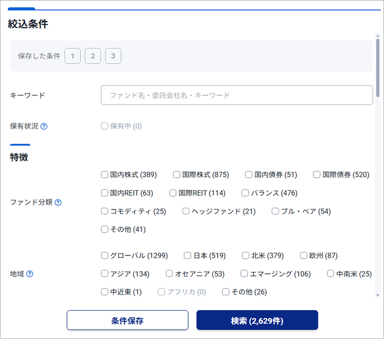Click help icon beside 地域
Image resolution: width=384 pixels, height=339 pixels.
tap(30, 274)
